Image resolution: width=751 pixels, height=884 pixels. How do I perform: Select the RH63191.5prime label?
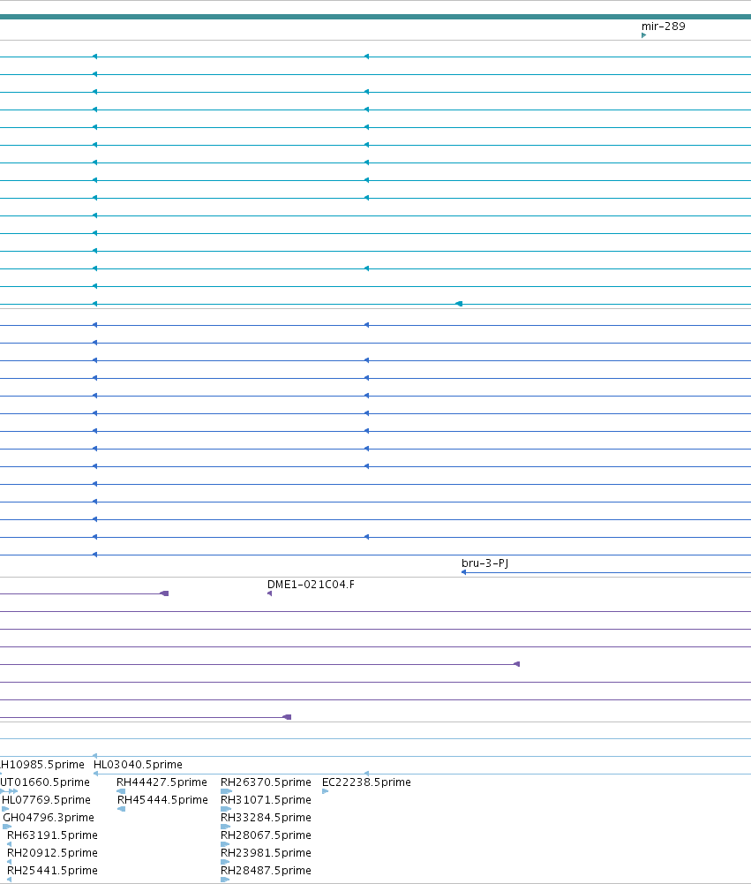(x=52, y=835)
